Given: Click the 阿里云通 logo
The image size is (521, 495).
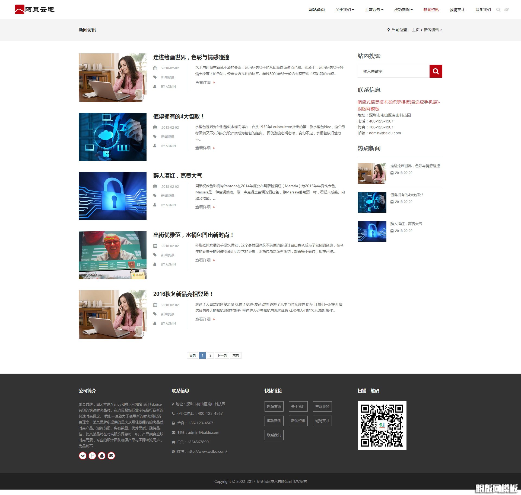Looking at the screenshot, I should (35, 9).
